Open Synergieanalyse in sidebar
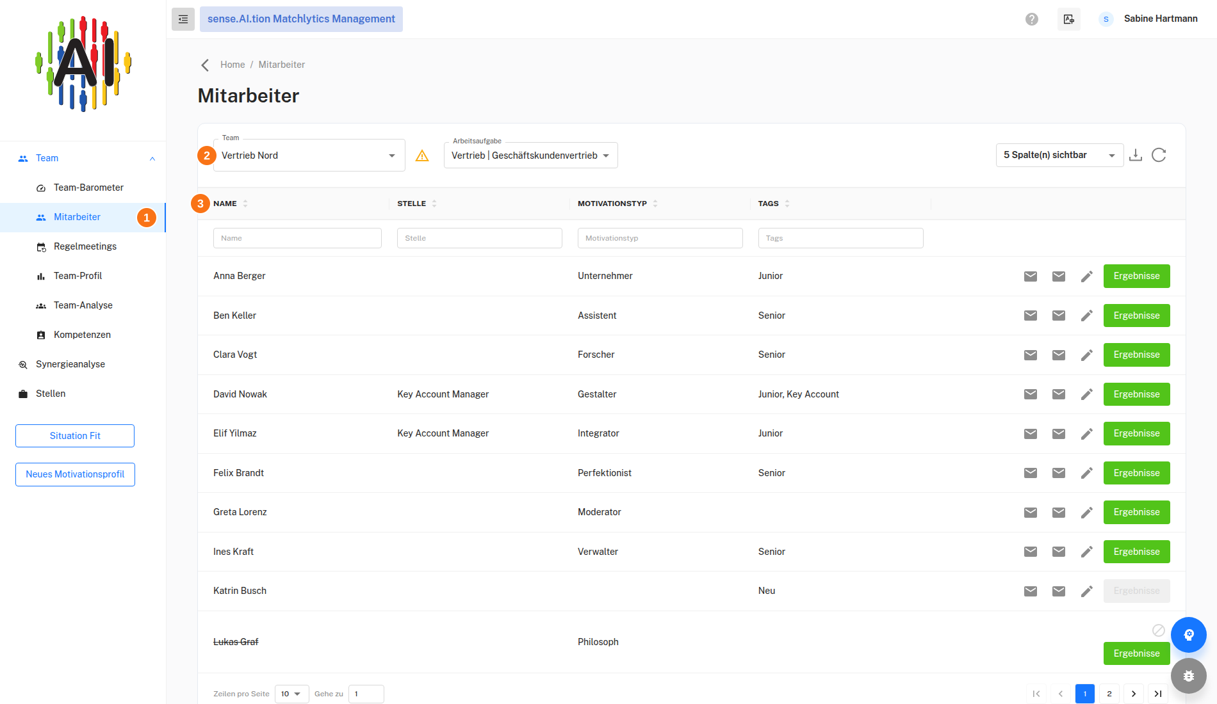The height and width of the screenshot is (704, 1217). pyautogui.click(x=70, y=364)
